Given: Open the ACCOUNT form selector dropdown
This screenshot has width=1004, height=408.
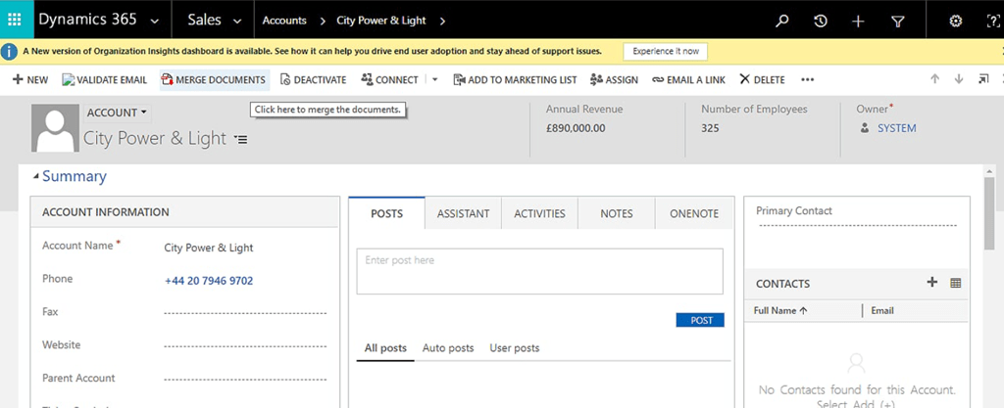Looking at the screenshot, I should tap(117, 113).
